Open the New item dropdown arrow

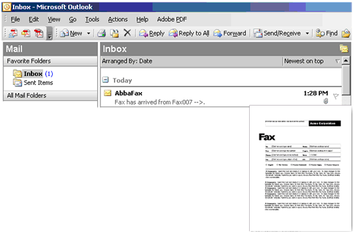pos(89,33)
